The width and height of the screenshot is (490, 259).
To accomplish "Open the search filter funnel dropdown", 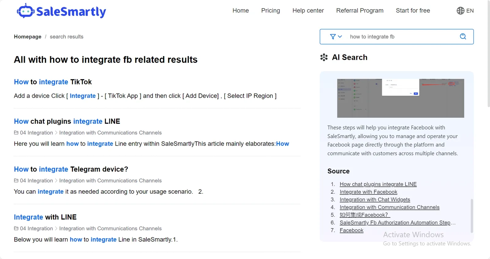I will pyautogui.click(x=336, y=37).
